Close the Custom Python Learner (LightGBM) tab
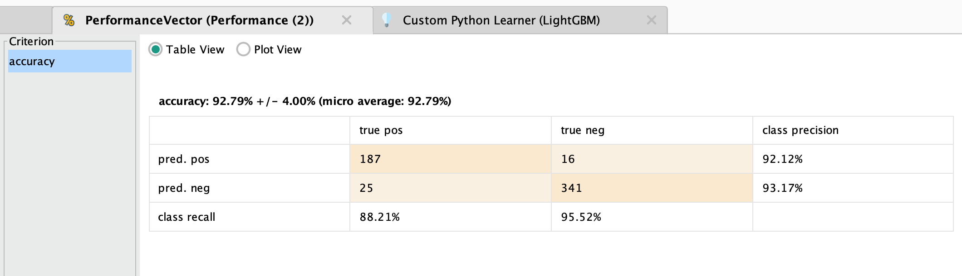The width and height of the screenshot is (962, 276). (x=652, y=20)
